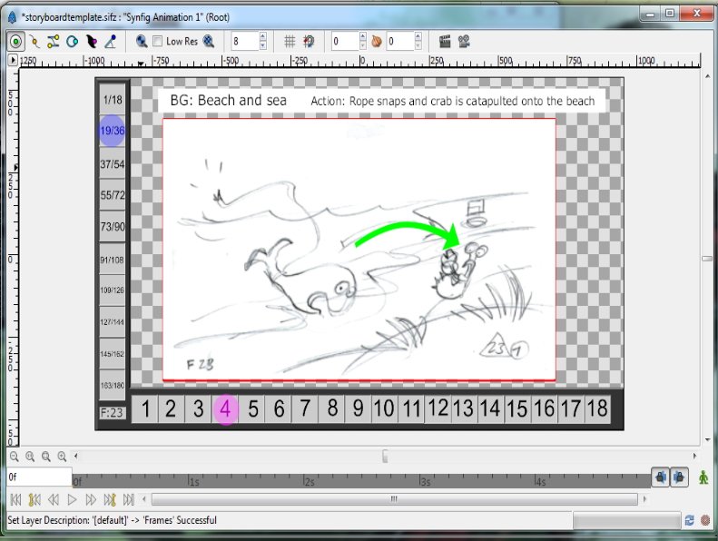The image size is (718, 541).
Task: Click the onion skin icon
Action: coord(377,41)
